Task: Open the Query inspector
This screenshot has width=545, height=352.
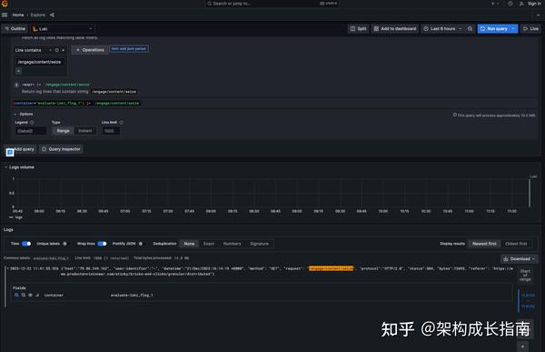Action: (61, 149)
